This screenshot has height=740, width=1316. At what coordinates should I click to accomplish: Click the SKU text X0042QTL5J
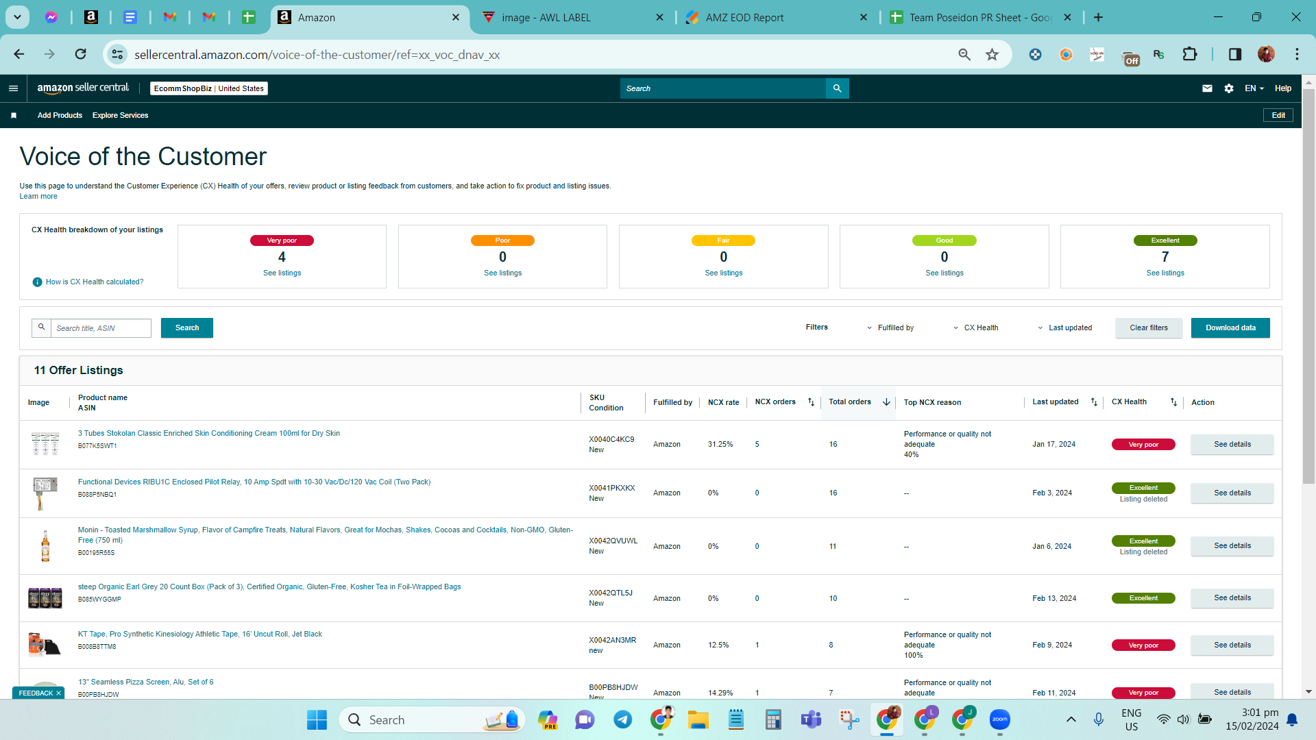(611, 593)
